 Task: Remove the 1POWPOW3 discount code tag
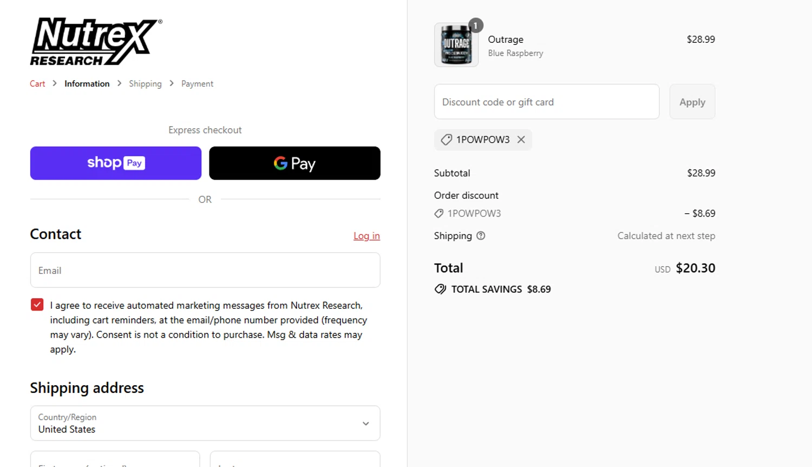pos(521,140)
